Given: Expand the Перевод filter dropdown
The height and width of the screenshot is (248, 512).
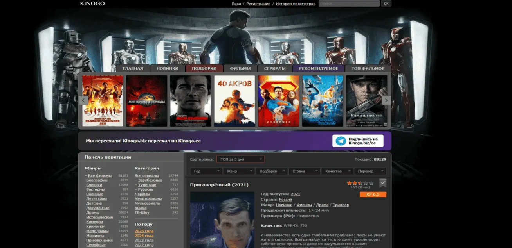Looking at the screenshot, I should (370, 171).
